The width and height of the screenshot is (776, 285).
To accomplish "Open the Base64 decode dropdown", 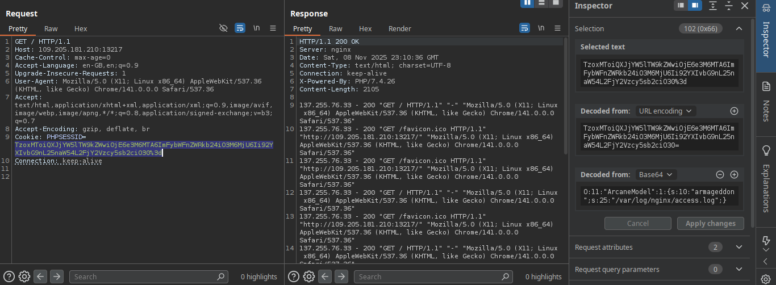I will pyautogui.click(x=655, y=175).
